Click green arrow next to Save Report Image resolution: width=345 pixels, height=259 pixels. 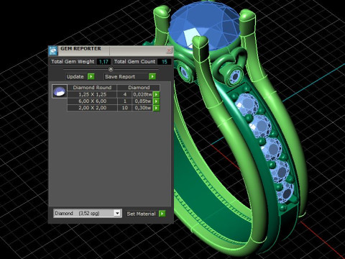pyautogui.click(x=152, y=76)
